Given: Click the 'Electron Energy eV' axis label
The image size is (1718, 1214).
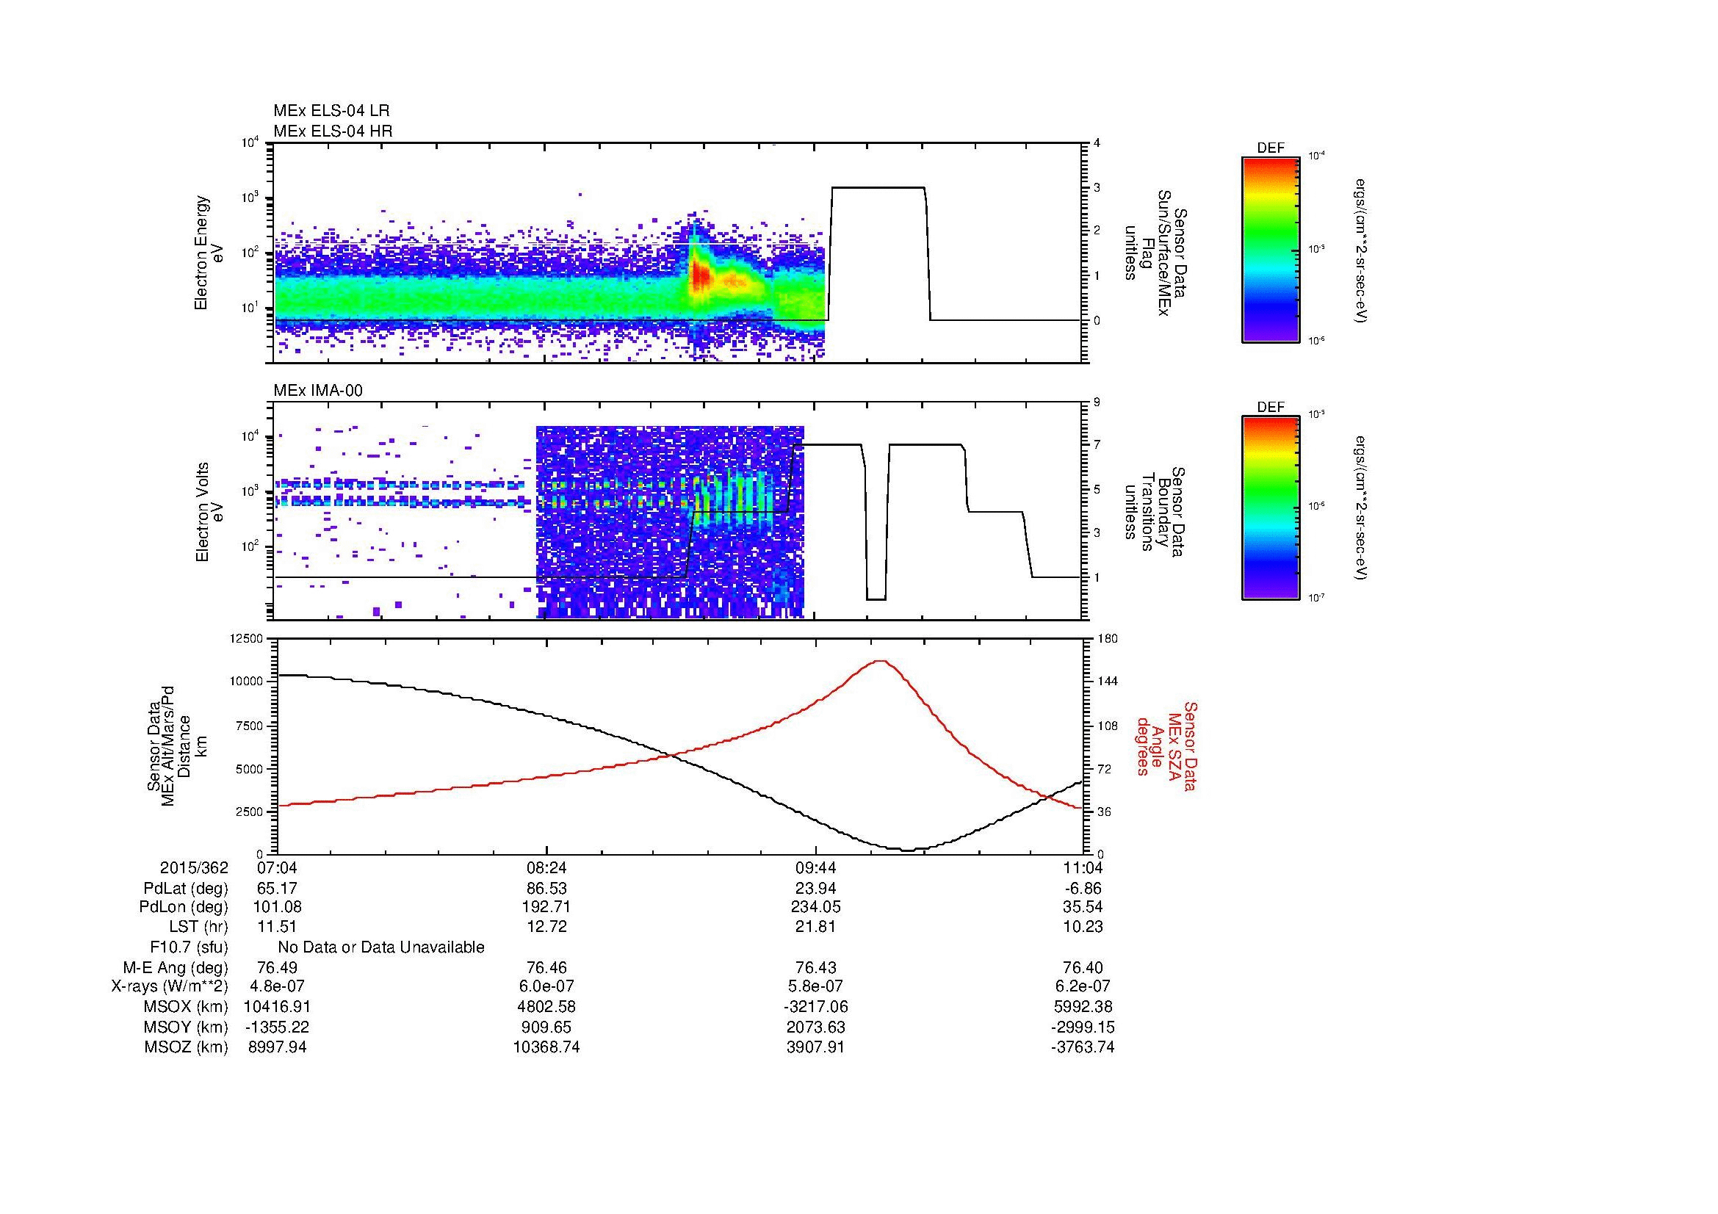Looking at the screenshot, I should pyautogui.click(x=209, y=253).
